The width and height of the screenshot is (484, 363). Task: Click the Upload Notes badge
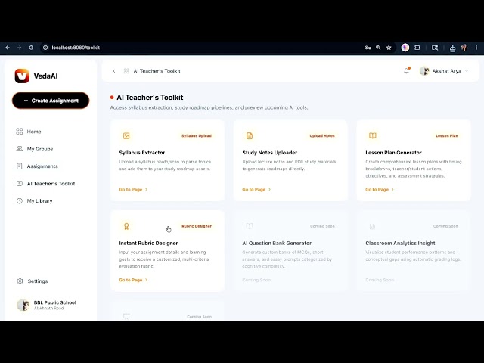322,136
